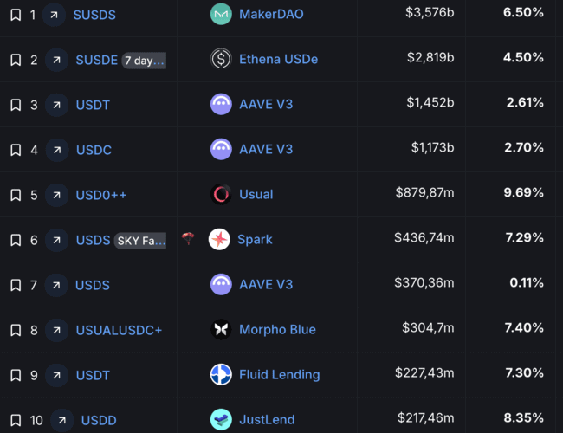Viewport: 563px width, 433px height.
Task: Toggle bookmark on USDD row 10
Action: coord(16,420)
